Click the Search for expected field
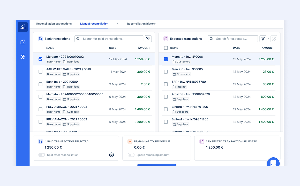The image size is (300, 186). [236, 39]
